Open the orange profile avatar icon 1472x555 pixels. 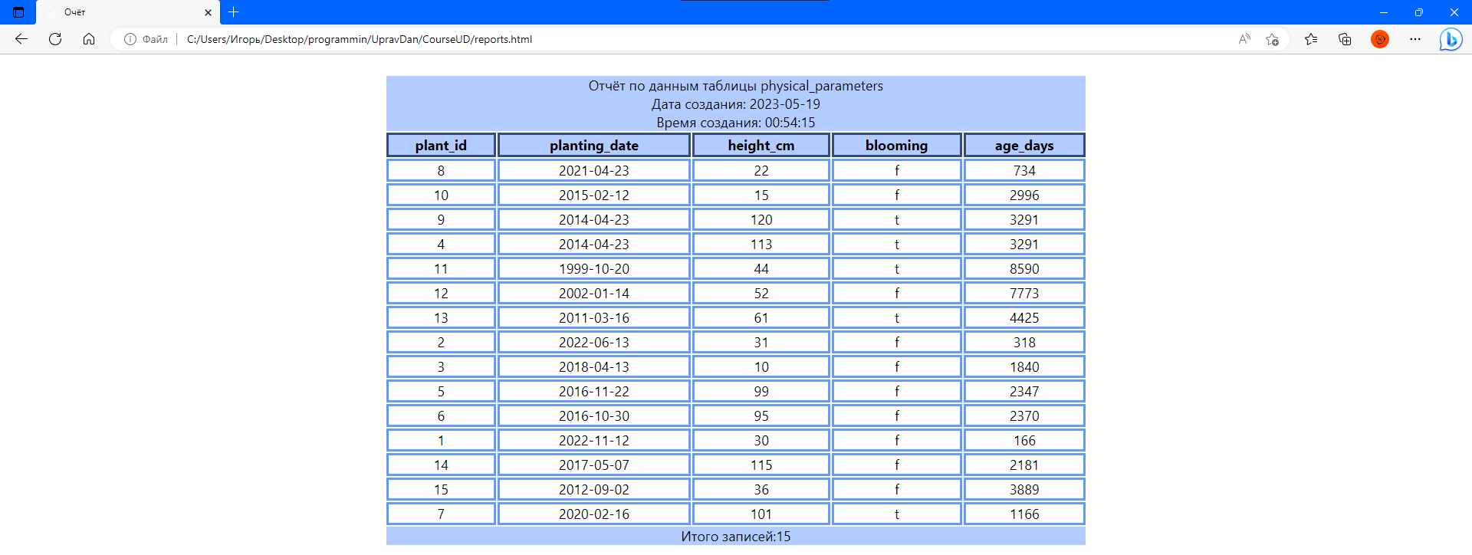click(1380, 39)
